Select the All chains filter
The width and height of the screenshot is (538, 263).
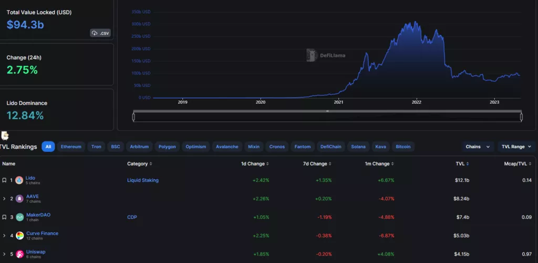pos(48,147)
